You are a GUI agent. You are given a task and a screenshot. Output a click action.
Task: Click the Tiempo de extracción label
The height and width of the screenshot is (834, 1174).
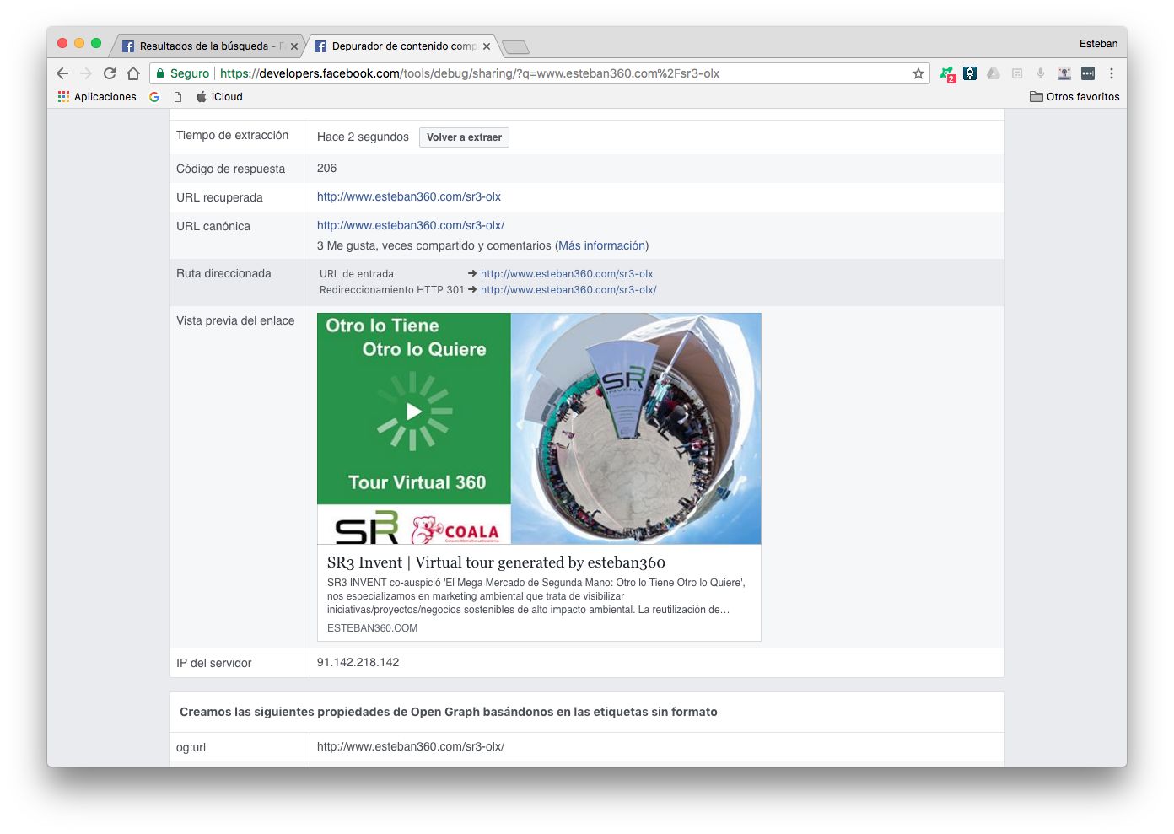232,135
